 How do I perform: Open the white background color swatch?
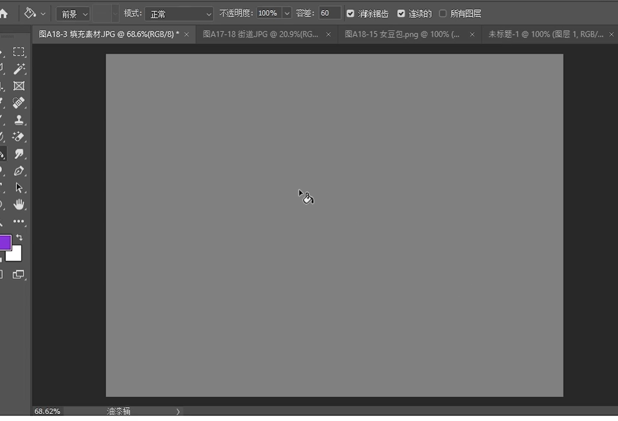click(x=15, y=255)
